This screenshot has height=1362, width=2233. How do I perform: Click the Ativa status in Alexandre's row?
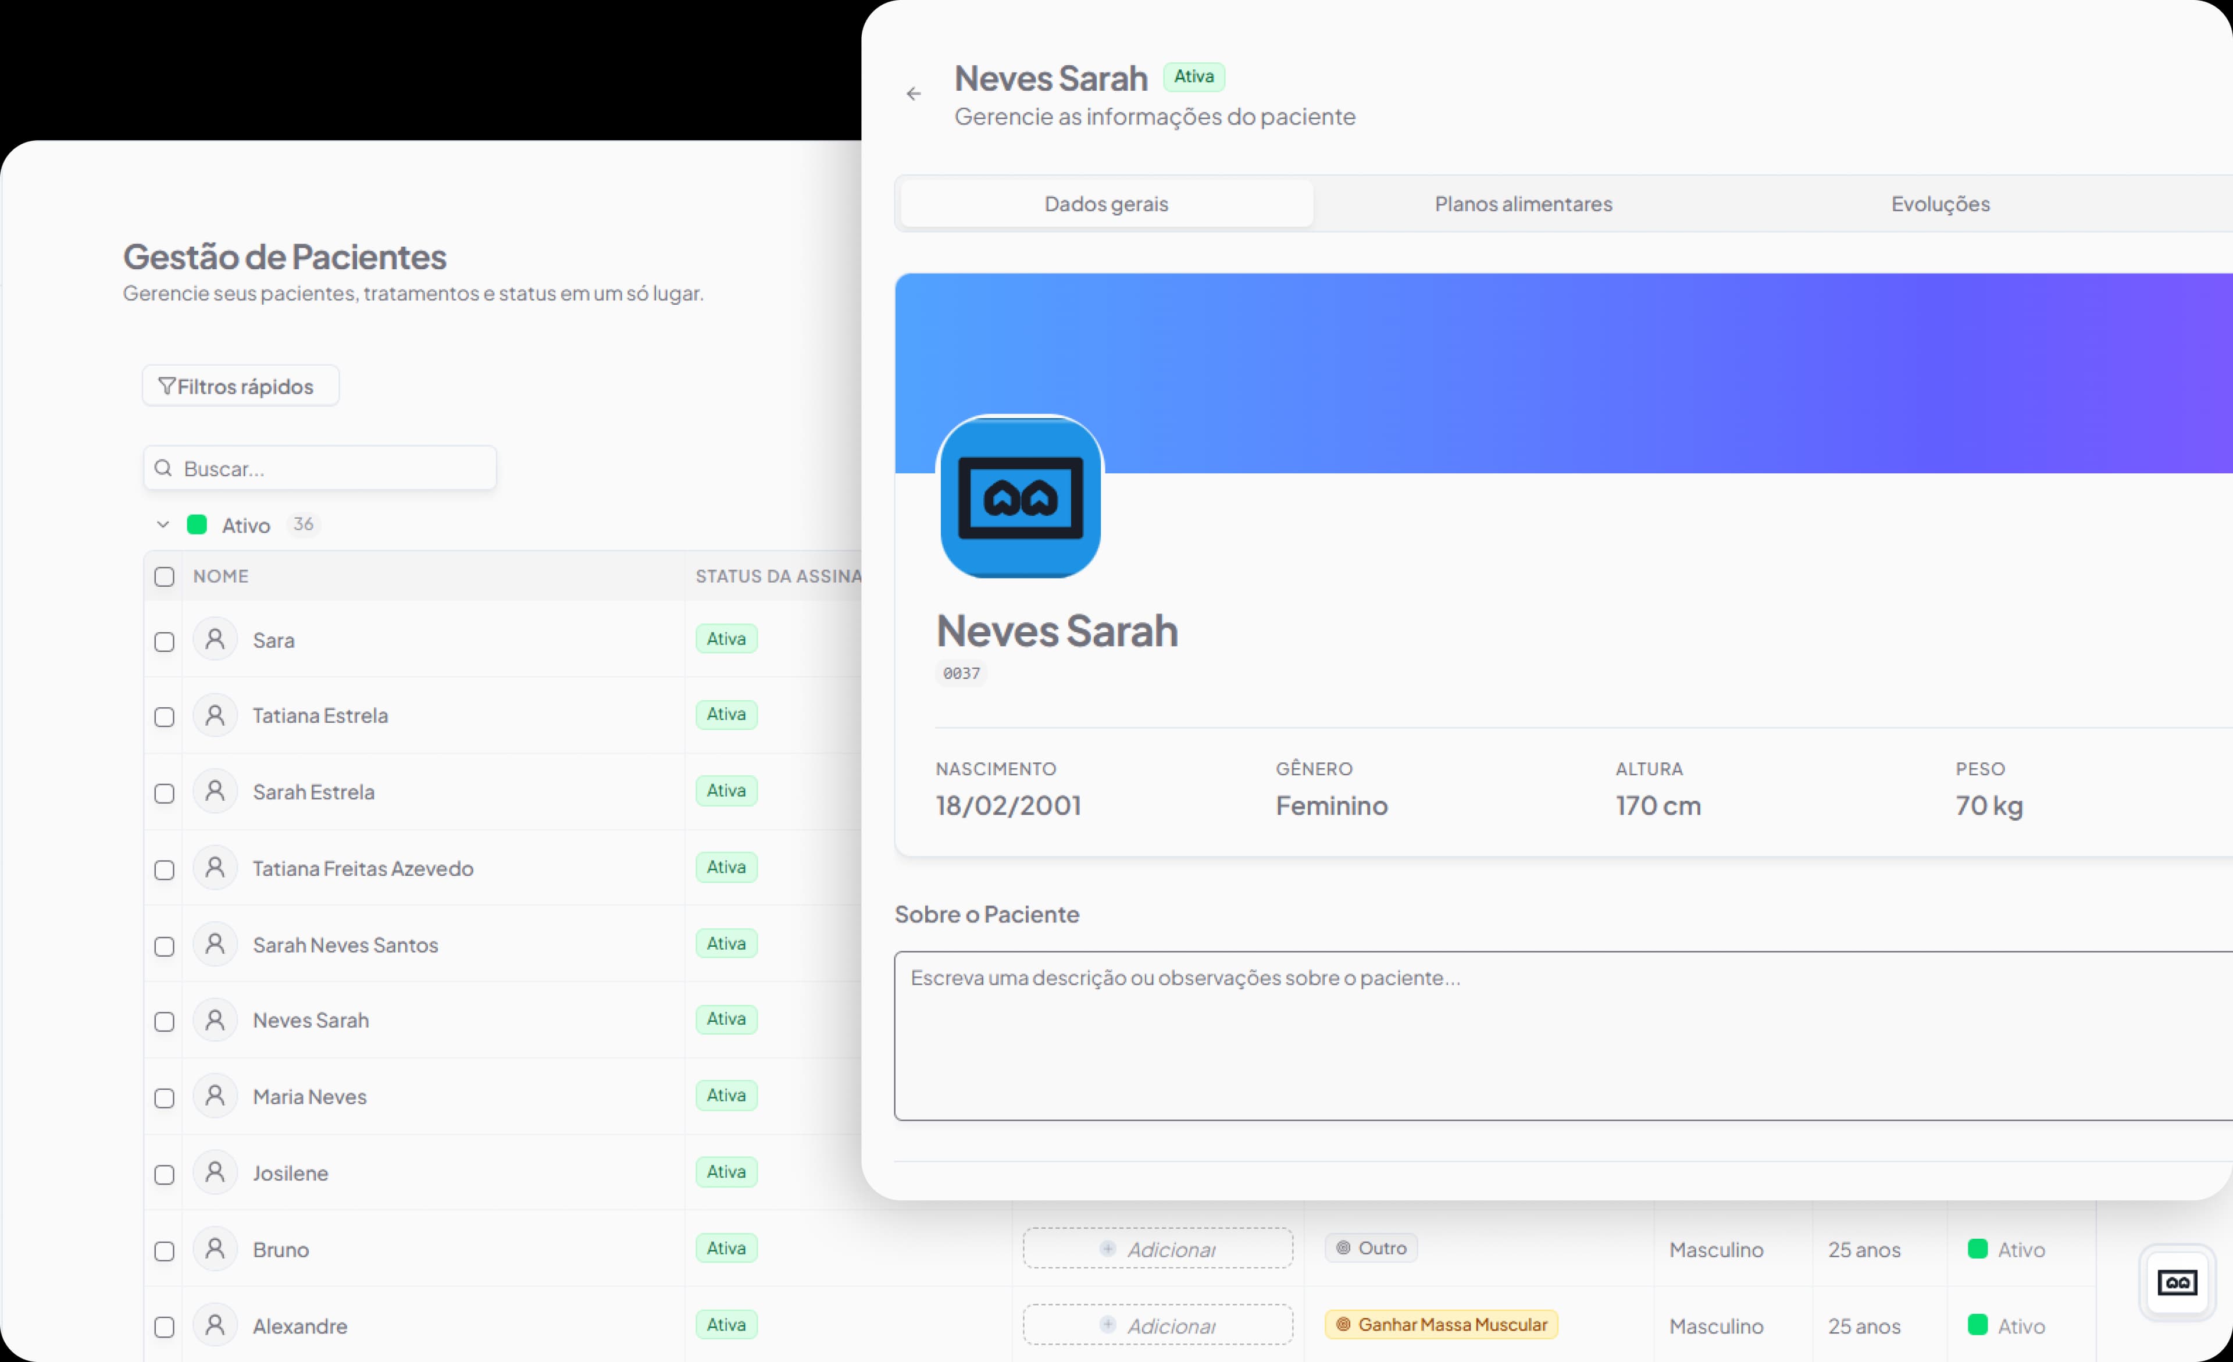pyautogui.click(x=726, y=1324)
